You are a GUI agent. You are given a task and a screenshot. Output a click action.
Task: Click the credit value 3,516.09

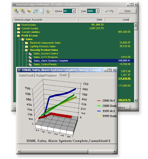(x=126, y=57)
